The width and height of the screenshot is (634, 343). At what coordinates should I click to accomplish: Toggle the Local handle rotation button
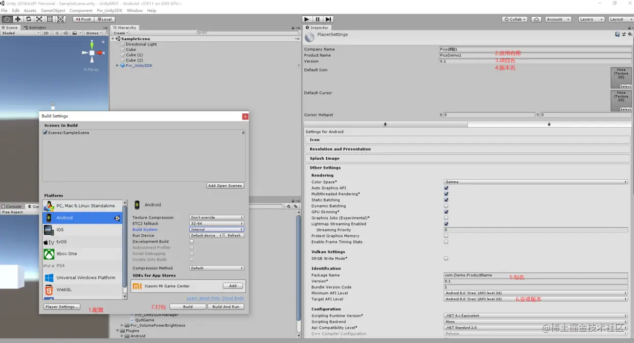[104, 19]
